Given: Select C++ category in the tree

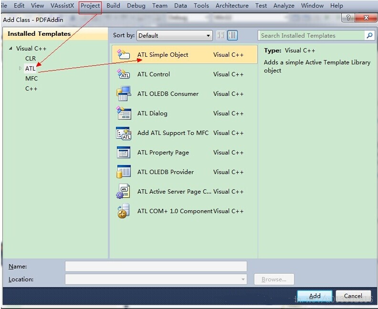Looking at the screenshot, I should (31, 89).
